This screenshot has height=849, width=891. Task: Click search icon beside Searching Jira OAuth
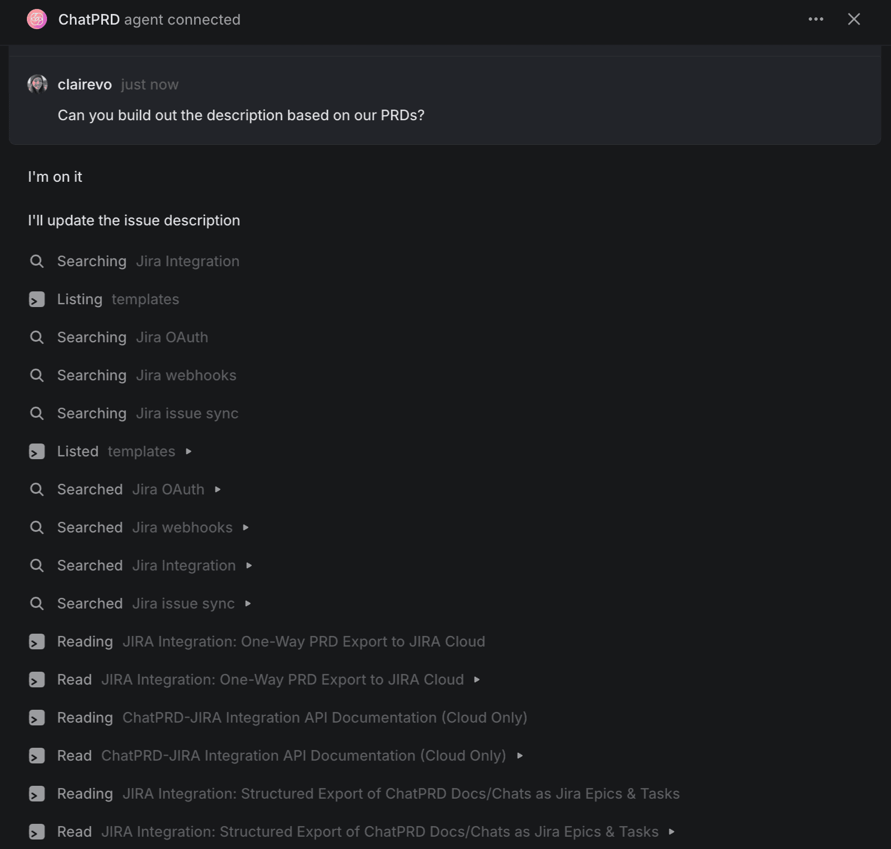(x=37, y=337)
